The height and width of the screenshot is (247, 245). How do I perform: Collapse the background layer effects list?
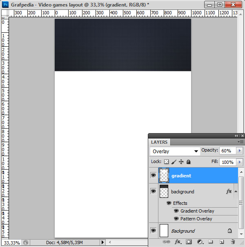pyautogui.click(x=236, y=191)
